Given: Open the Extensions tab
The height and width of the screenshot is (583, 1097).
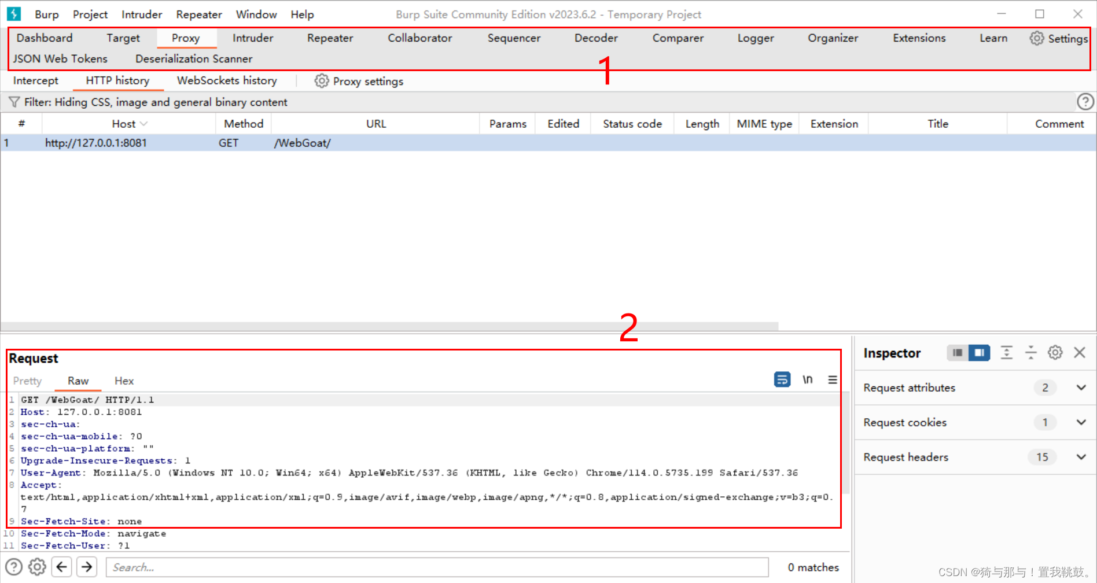Looking at the screenshot, I should [919, 38].
